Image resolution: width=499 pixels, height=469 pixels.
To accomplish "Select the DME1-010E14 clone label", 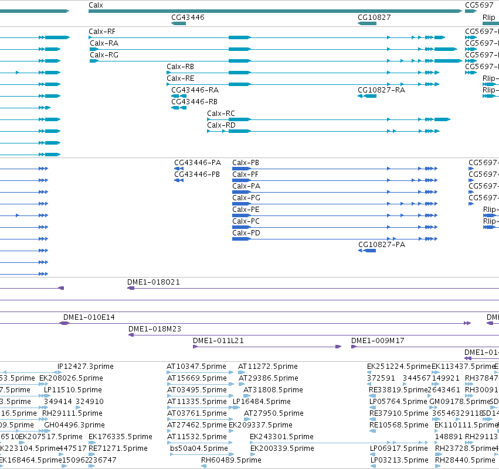I will pyautogui.click(x=89, y=317).
